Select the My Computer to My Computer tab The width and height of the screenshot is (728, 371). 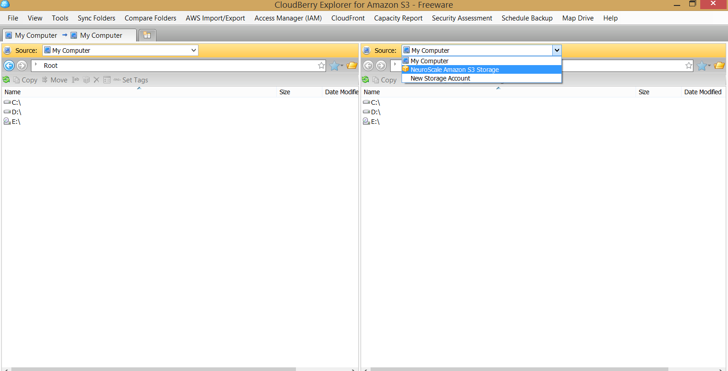click(69, 36)
